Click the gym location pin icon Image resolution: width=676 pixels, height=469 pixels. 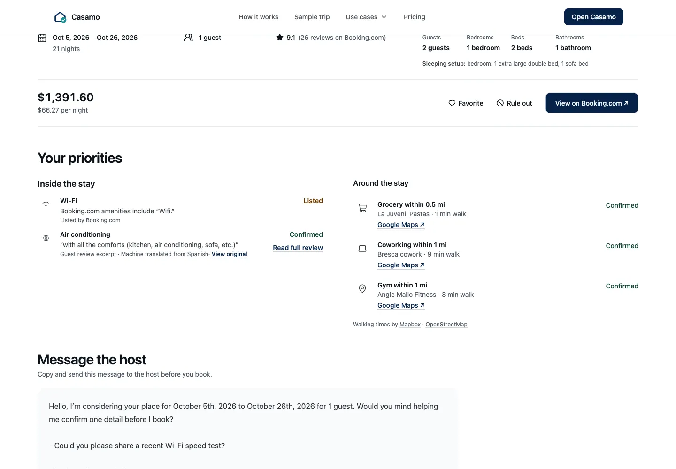coord(362,289)
